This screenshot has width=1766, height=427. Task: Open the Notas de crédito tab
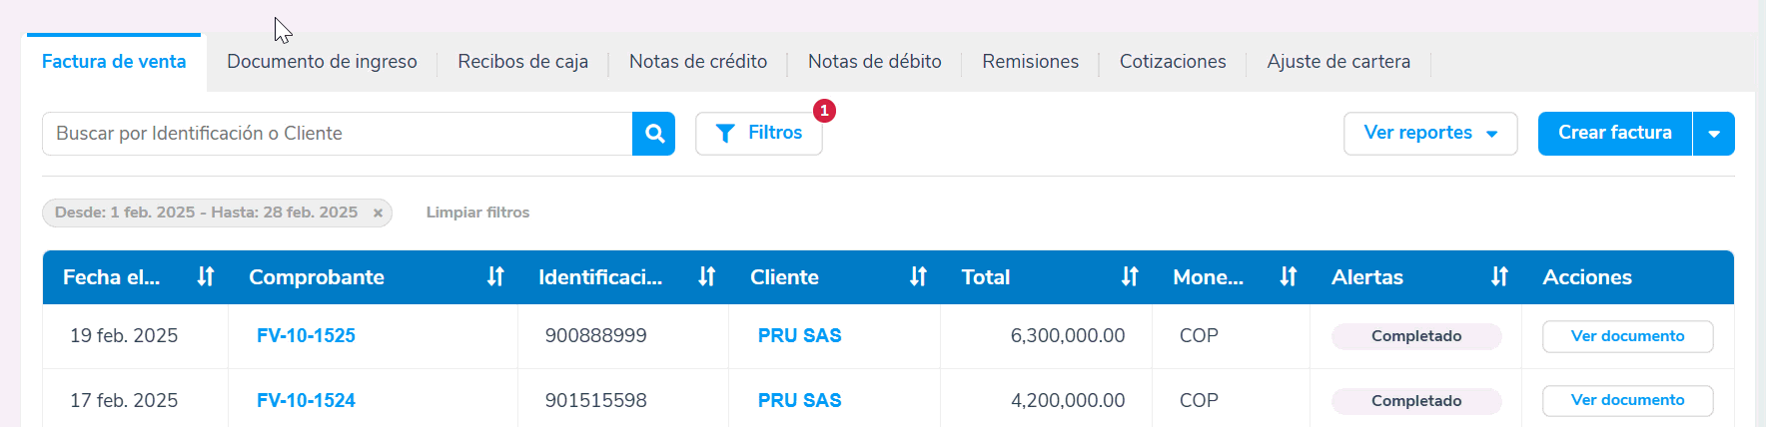[x=698, y=62]
